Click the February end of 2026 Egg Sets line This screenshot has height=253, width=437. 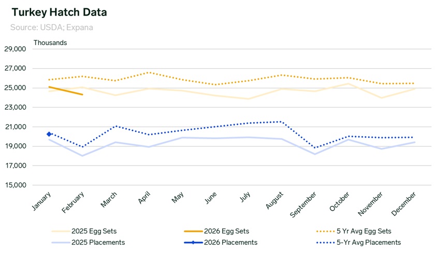point(82,94)
